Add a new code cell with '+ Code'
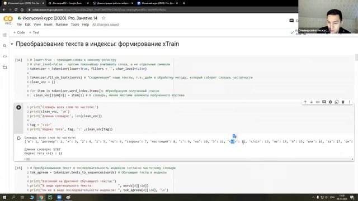Image resolution: width=358 pixels, height=201 pixels. pos(19,32)
